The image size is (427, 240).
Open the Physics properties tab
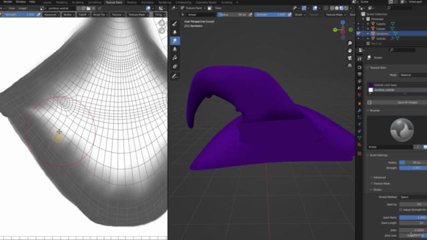click(360, 124)
